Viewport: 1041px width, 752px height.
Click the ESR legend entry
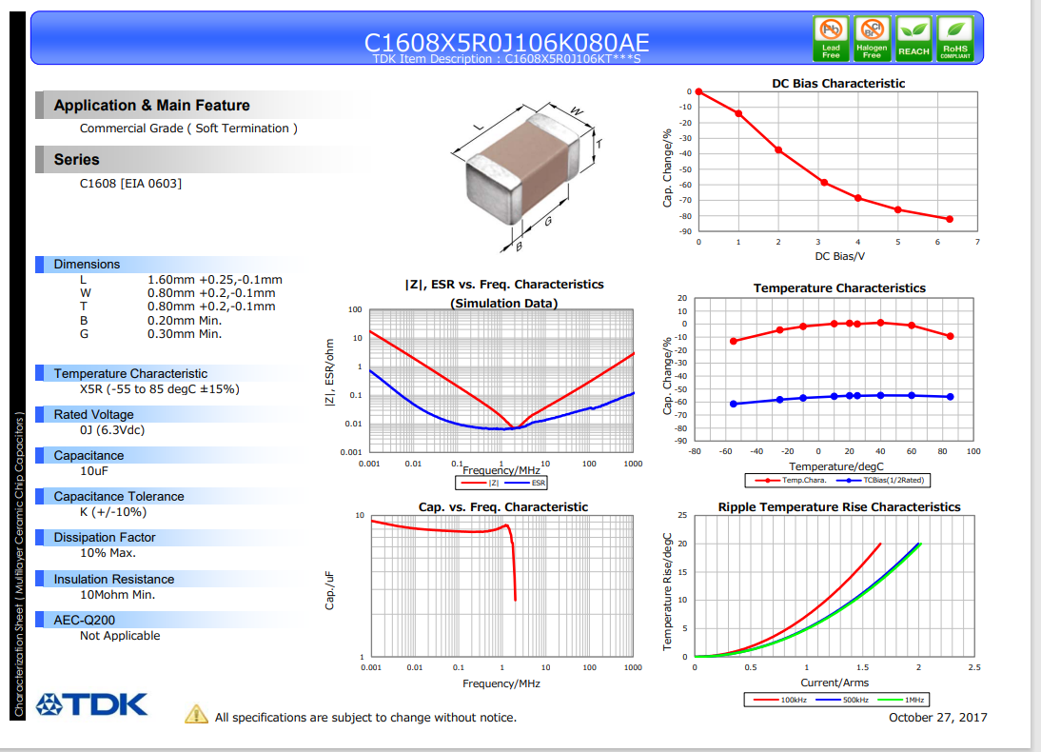click(x=525, y=483)
